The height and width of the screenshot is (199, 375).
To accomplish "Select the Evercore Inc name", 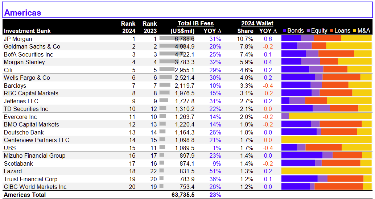I will [20, 117].
